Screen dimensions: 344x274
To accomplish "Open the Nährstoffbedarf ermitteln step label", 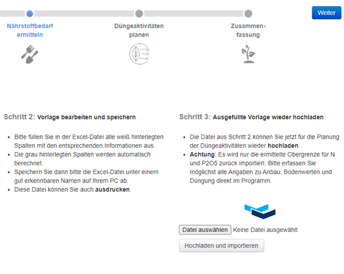I will (x=30, y=30).
